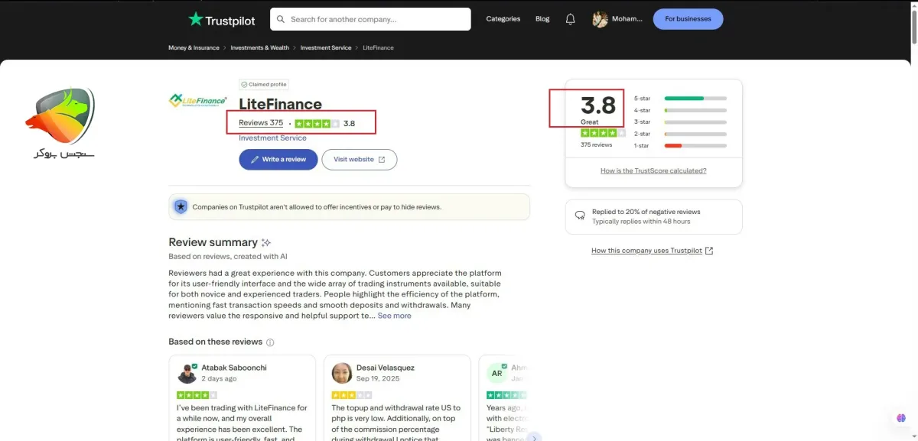Click the Investment Service breadcrumb
The image size is (918, 441).
(326, 47)
